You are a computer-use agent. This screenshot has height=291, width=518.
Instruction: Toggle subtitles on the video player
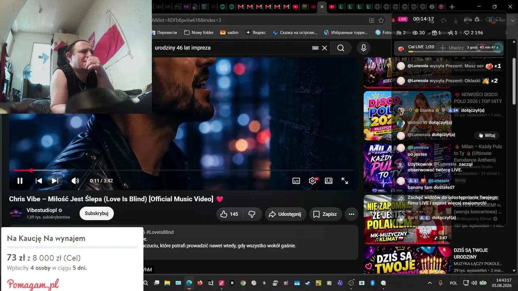[296, 181]
